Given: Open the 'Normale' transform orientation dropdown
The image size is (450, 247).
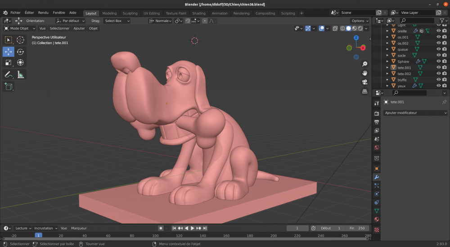Looking at the screenshot, I should pos(160,21).
